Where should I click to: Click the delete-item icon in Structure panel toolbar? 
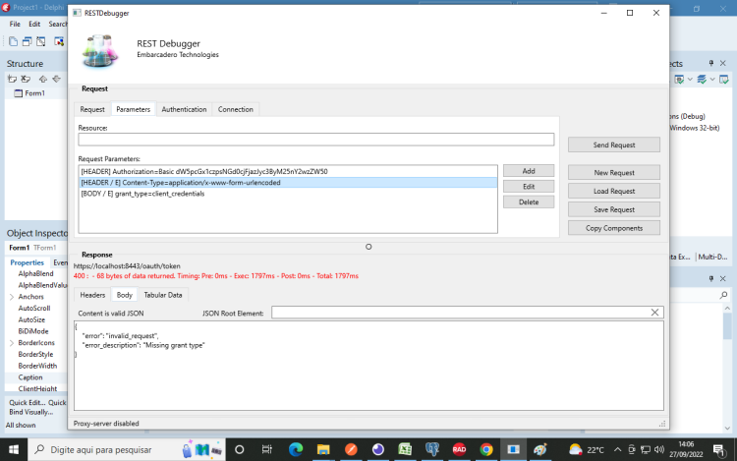tap(26, 79)
